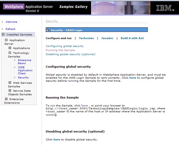
Task: Click the Security page heading text
Action: click(x=52, y=21)
